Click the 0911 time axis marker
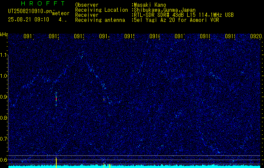Viewport: 264px width, 168px height. (x=29, y=36)
